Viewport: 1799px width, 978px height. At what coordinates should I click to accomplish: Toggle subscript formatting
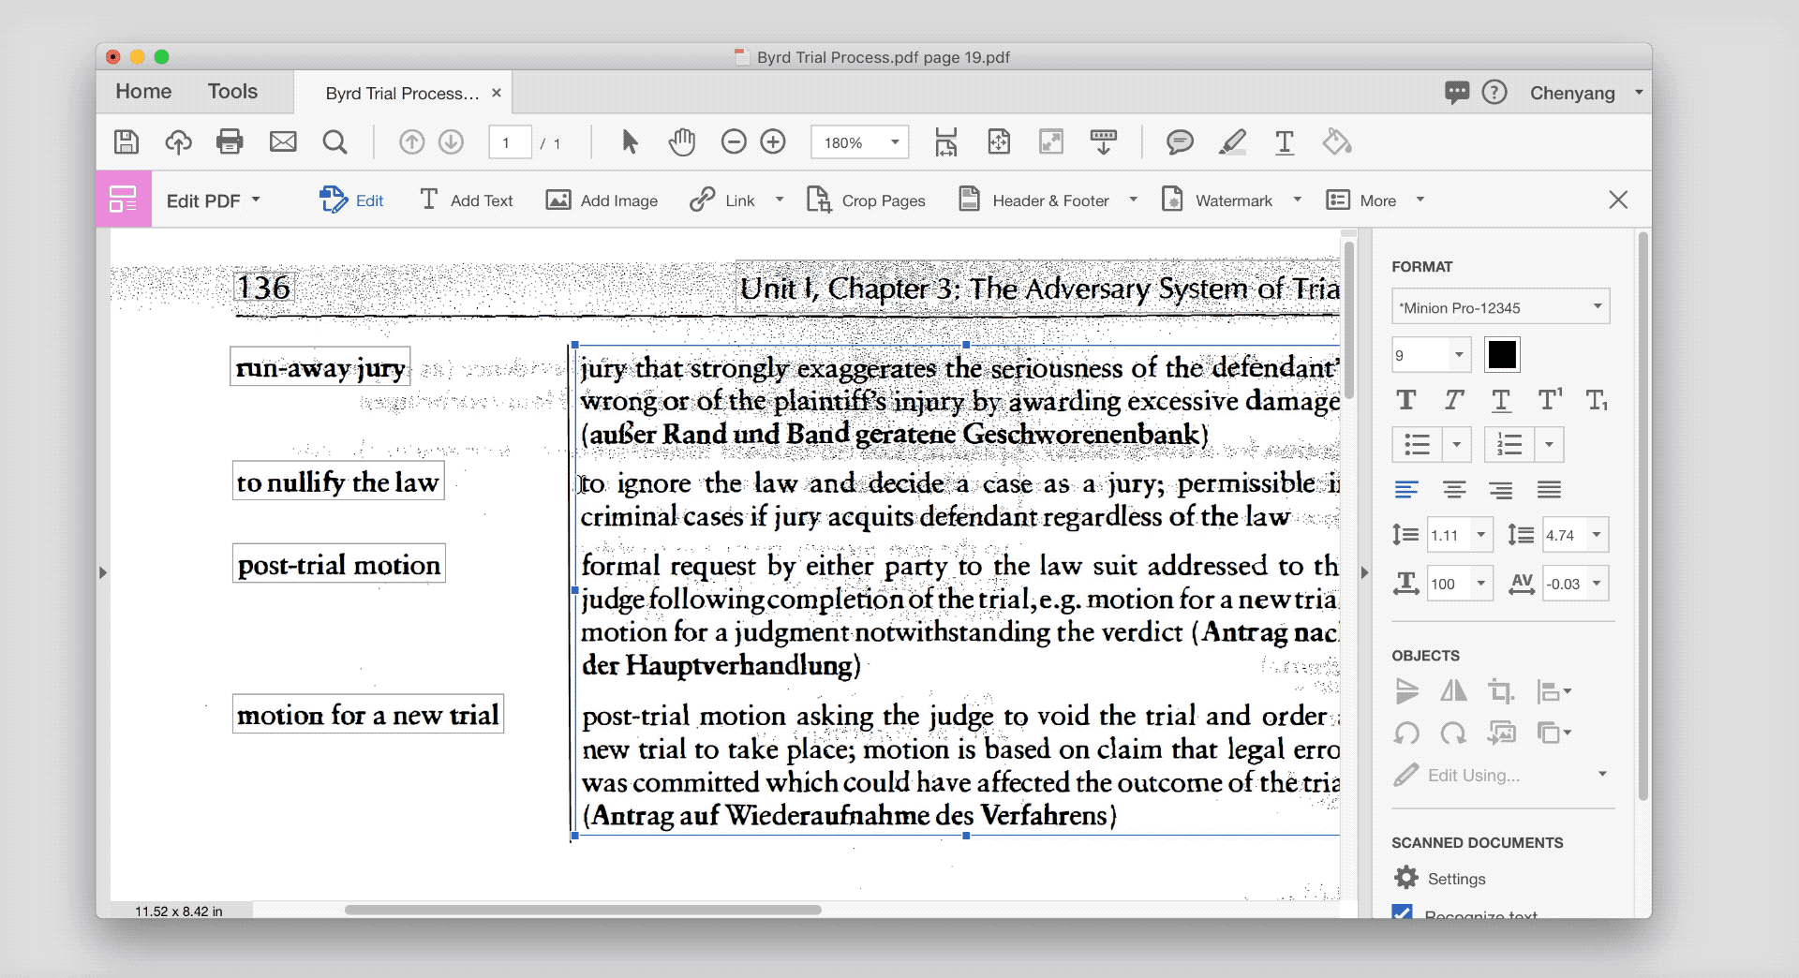click(1597, 400)
